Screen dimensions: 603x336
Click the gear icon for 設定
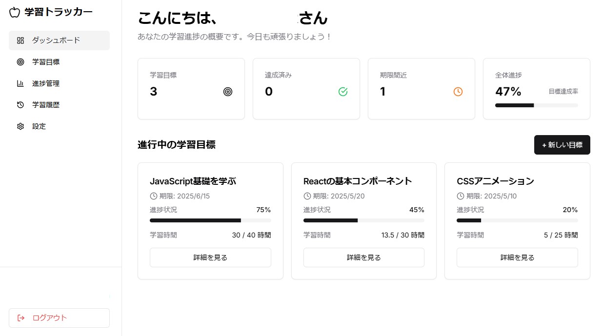tap(20, 126)
